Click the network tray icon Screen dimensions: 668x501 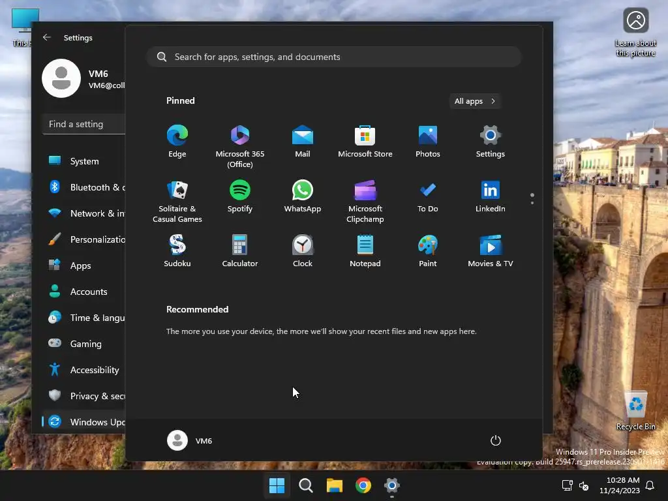click(x=567, y=485)
